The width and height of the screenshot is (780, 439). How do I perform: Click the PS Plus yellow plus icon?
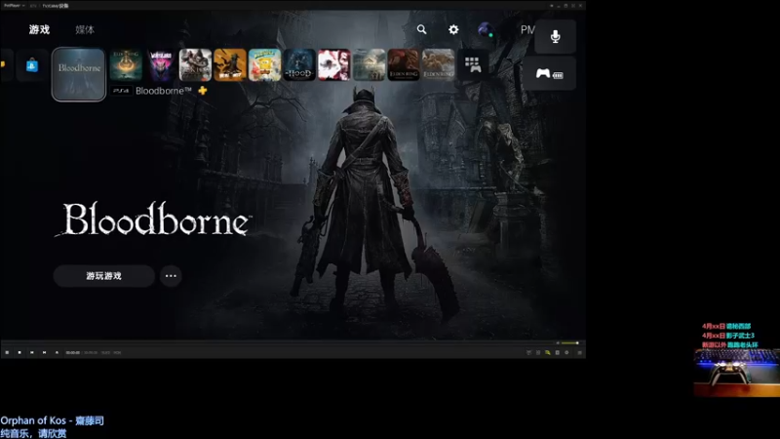(203, 91)
